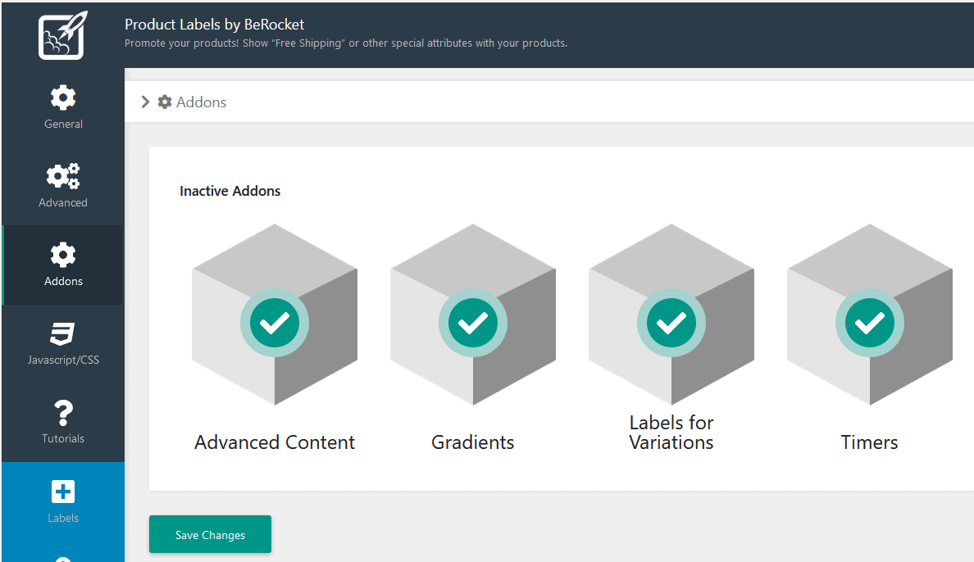This screenshot has height=562, width=974.
Task: Click the Timers addon name
Action: (x=870, y=442)
